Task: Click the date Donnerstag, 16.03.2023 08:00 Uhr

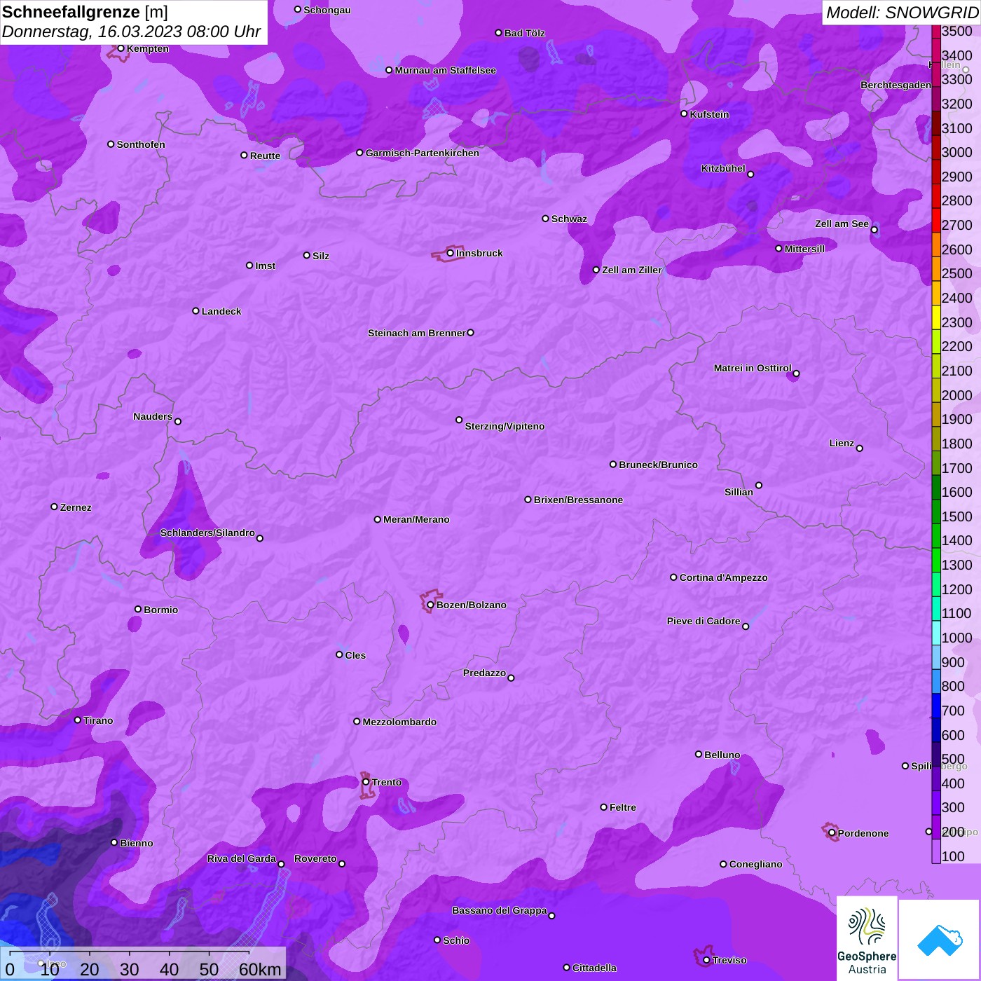Action: point(131,32)
